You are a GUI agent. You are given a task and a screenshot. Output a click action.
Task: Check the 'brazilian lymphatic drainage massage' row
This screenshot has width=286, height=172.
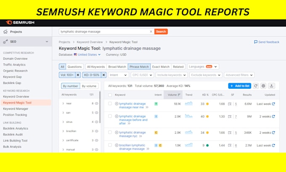pyautogui.click(x=110, y=145)
